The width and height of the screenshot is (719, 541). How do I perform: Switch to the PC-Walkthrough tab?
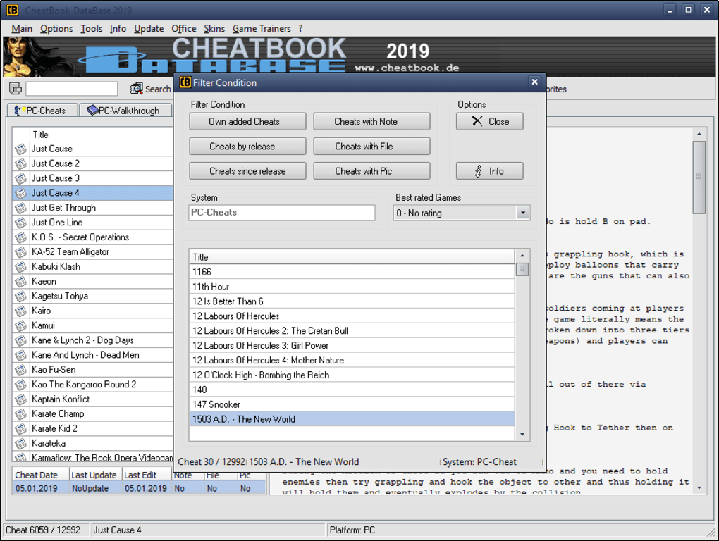(125, 111)
